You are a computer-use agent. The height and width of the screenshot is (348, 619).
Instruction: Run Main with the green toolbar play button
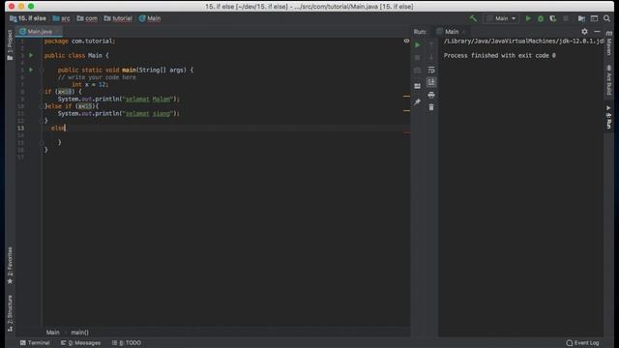click(x=528, y=18)
